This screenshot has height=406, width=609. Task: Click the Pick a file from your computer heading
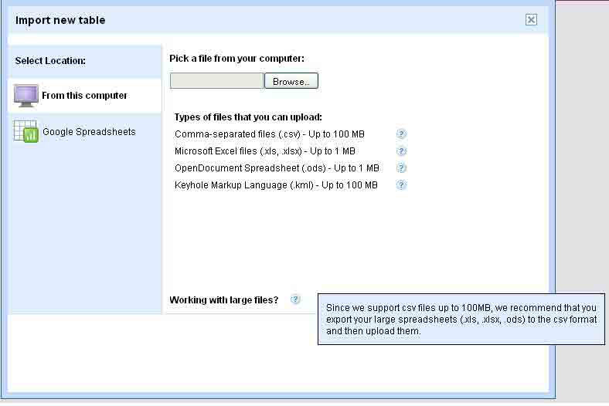237,59
